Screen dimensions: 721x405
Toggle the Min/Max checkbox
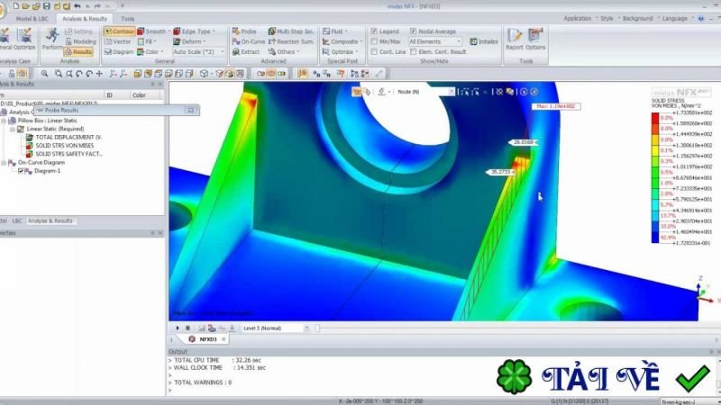pyautogui.click(x=374, y=41)
